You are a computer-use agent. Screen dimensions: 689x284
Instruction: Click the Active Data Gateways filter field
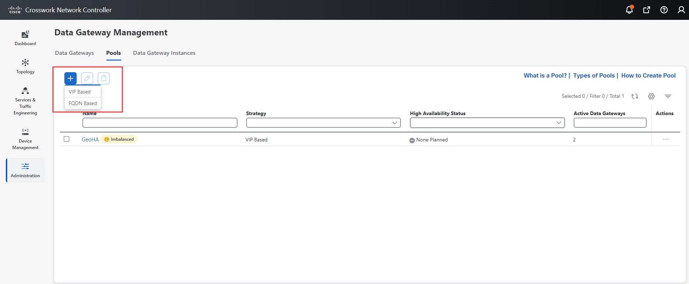point(610,123)
